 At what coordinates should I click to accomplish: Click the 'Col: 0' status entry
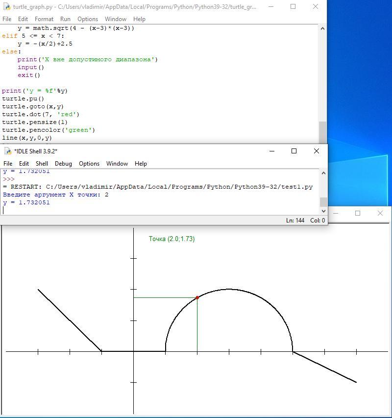point(318,221)
